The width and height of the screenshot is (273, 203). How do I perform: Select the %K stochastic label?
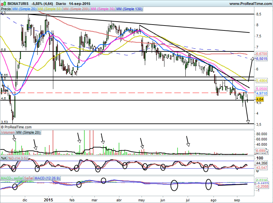4,158
